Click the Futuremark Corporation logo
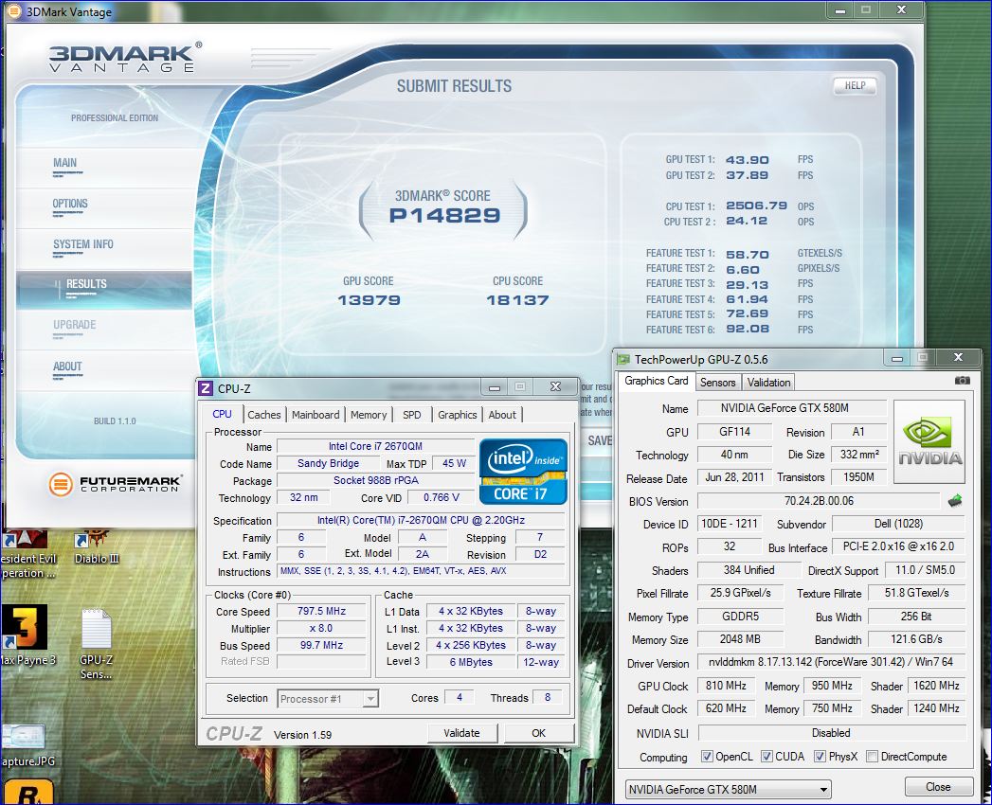This screenshot has width=992, height=805. click(x=116, y=484)
